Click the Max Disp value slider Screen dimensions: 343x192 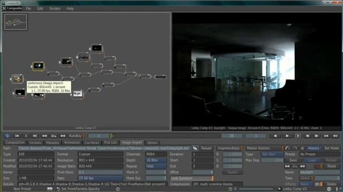click(x=272, y=160)
